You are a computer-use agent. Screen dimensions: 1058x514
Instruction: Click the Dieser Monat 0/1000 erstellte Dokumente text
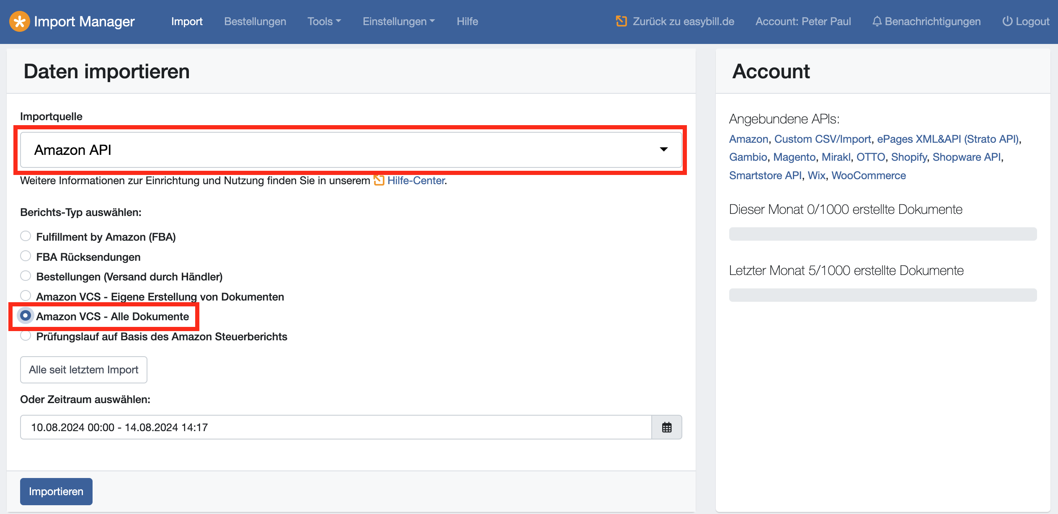(x=846, y=209)
